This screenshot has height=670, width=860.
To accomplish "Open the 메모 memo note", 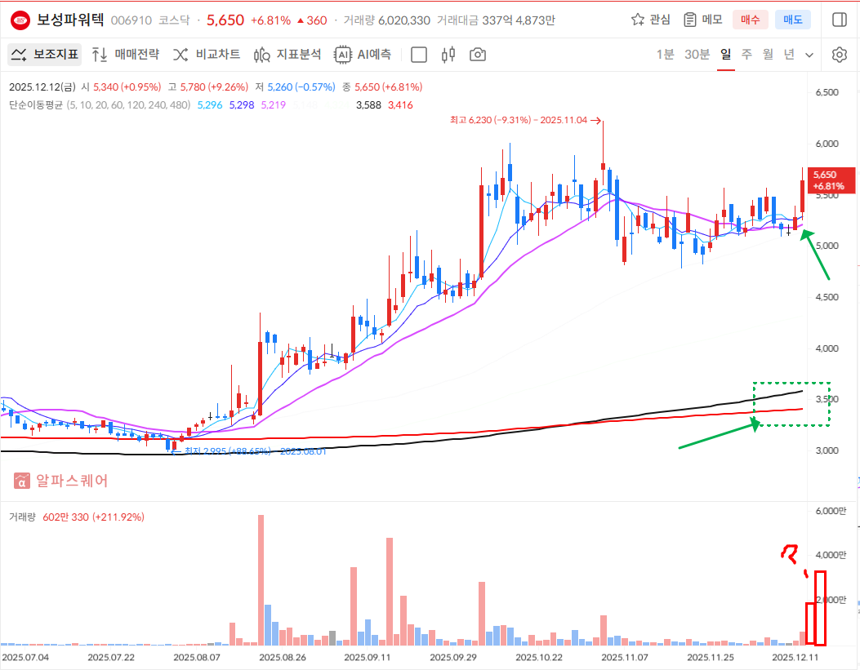I will click(x=702, y=20).
